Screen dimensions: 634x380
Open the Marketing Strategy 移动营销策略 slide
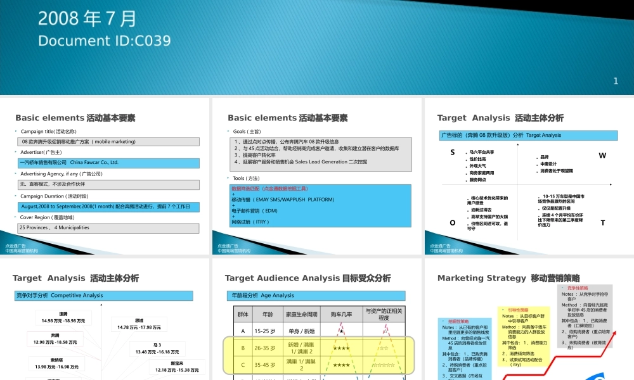click(x=529, y=319)
